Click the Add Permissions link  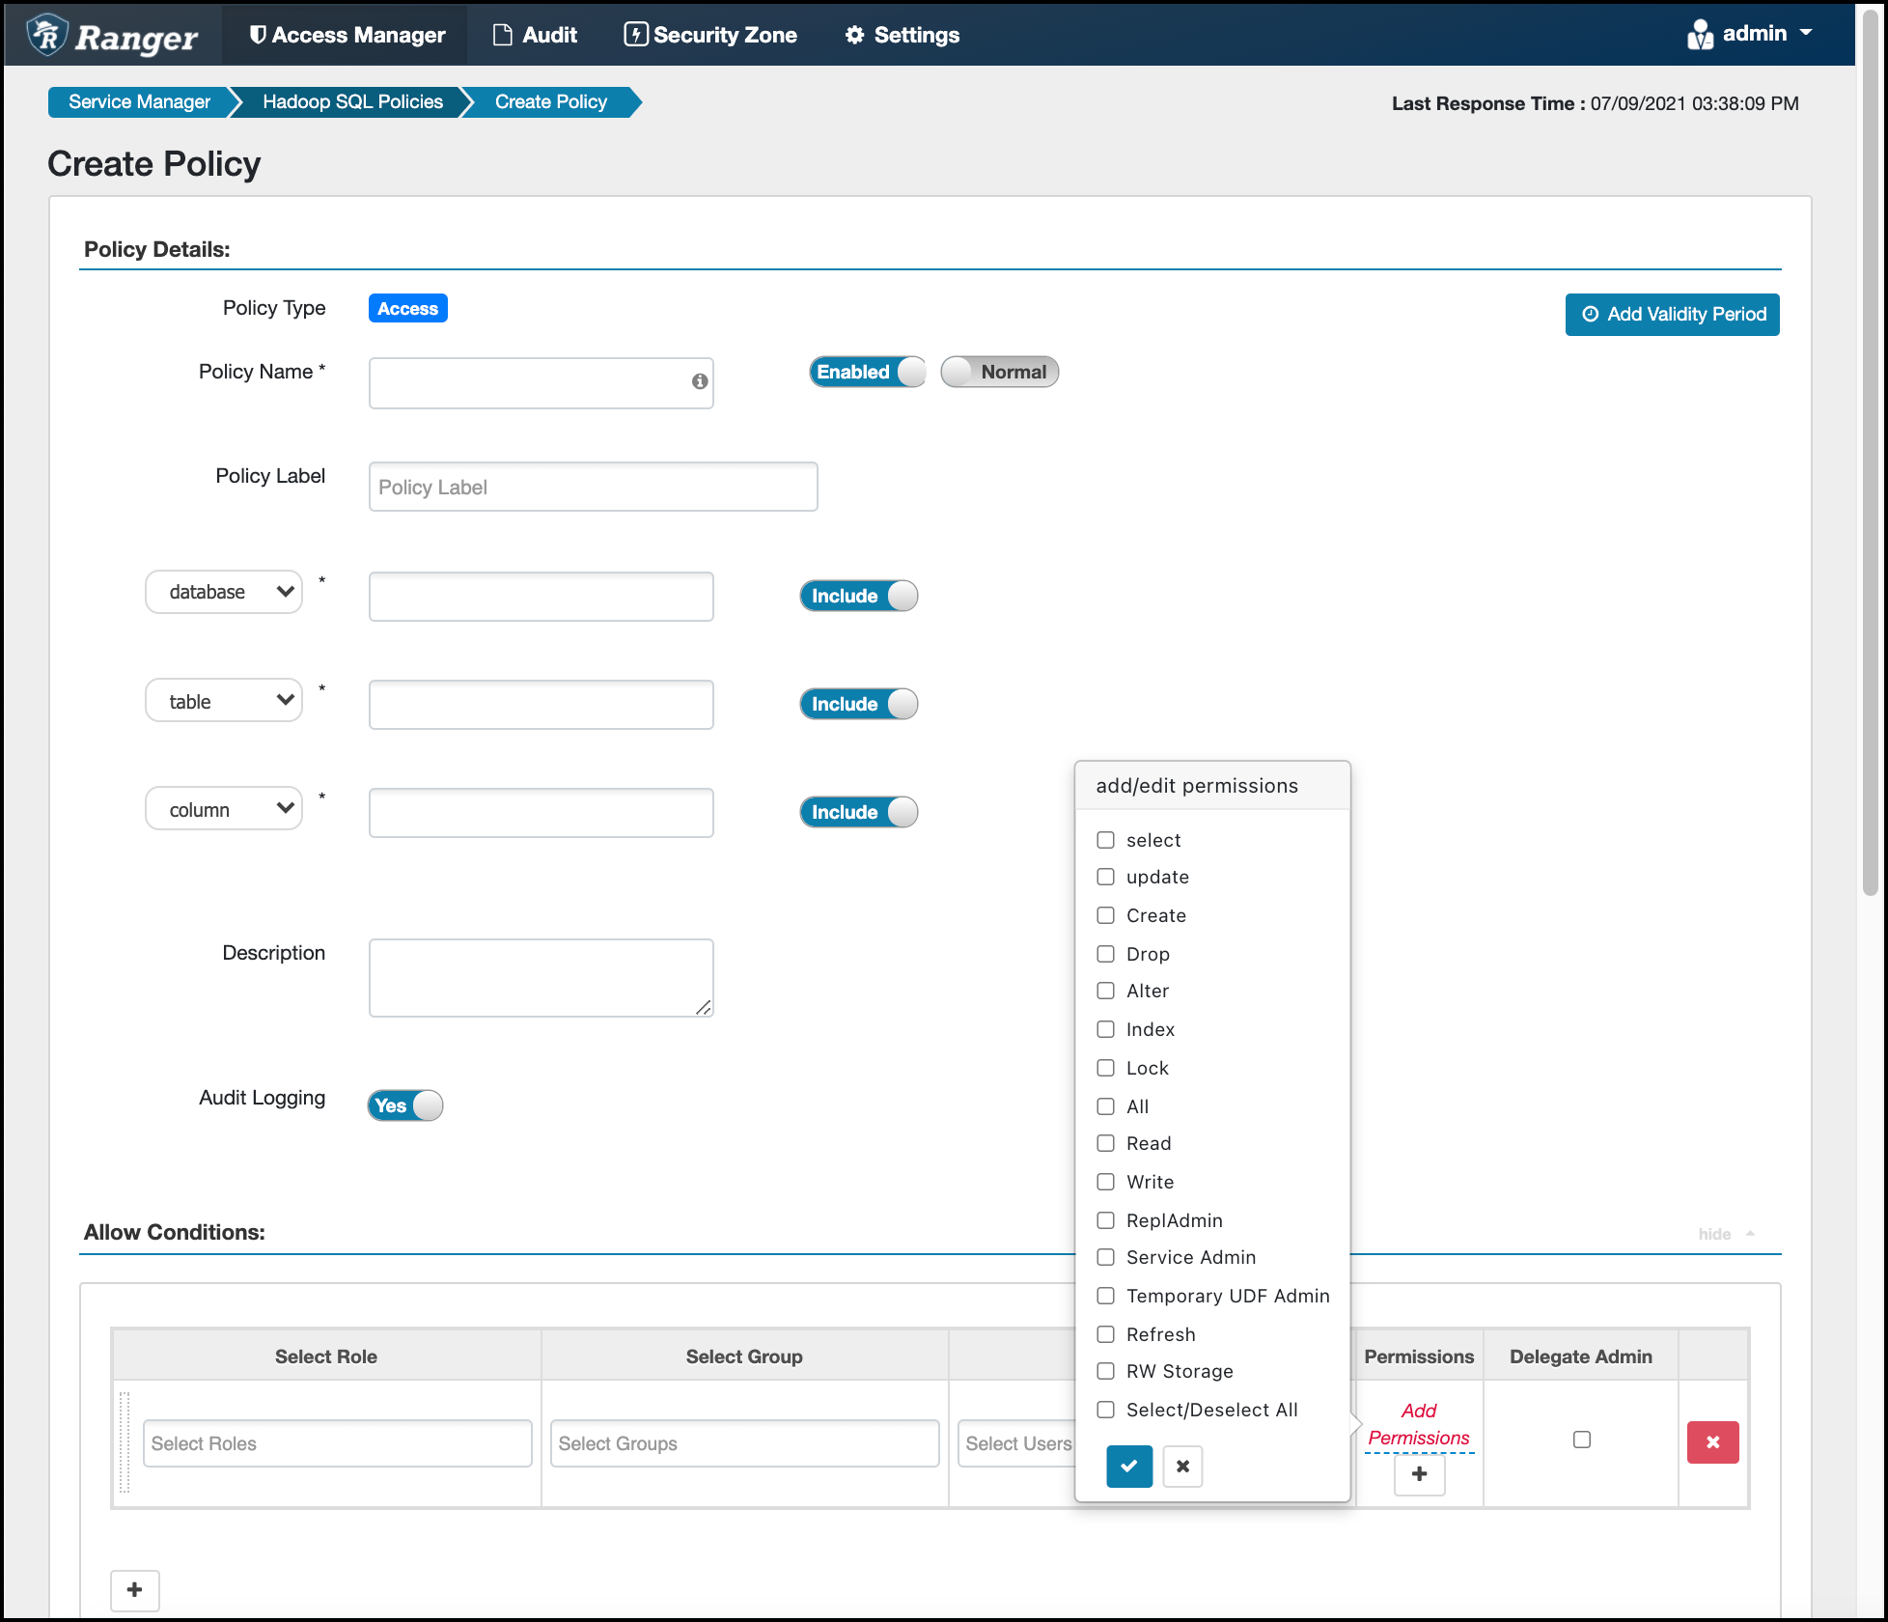click(1418, 1424)
